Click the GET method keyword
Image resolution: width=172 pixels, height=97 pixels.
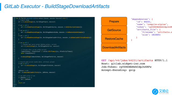tap(104, 60)
